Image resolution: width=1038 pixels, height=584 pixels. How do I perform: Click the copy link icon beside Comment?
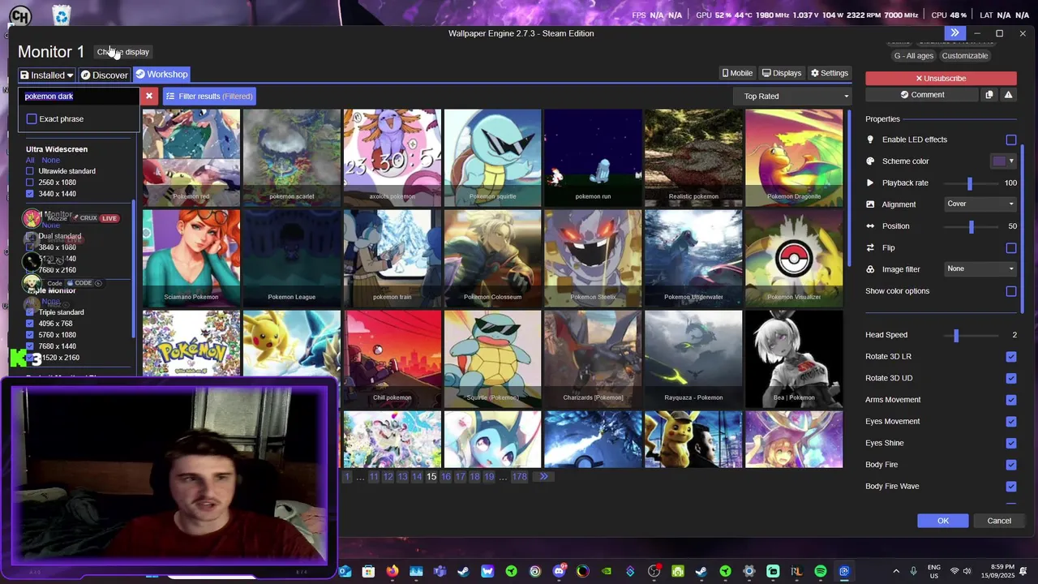[x=989, y=95]
